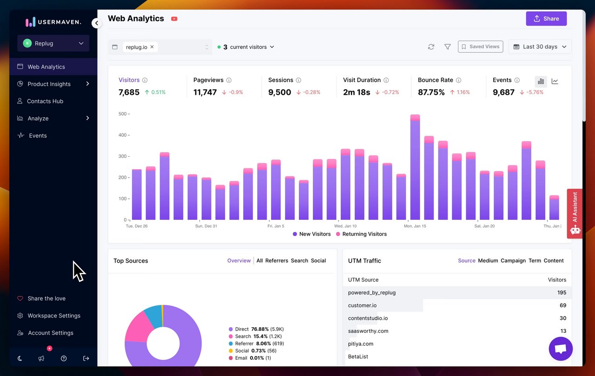Toggle Returning Visitors legend series
Viewport: 595px width, 376px height.
click(x=361, y=234)
